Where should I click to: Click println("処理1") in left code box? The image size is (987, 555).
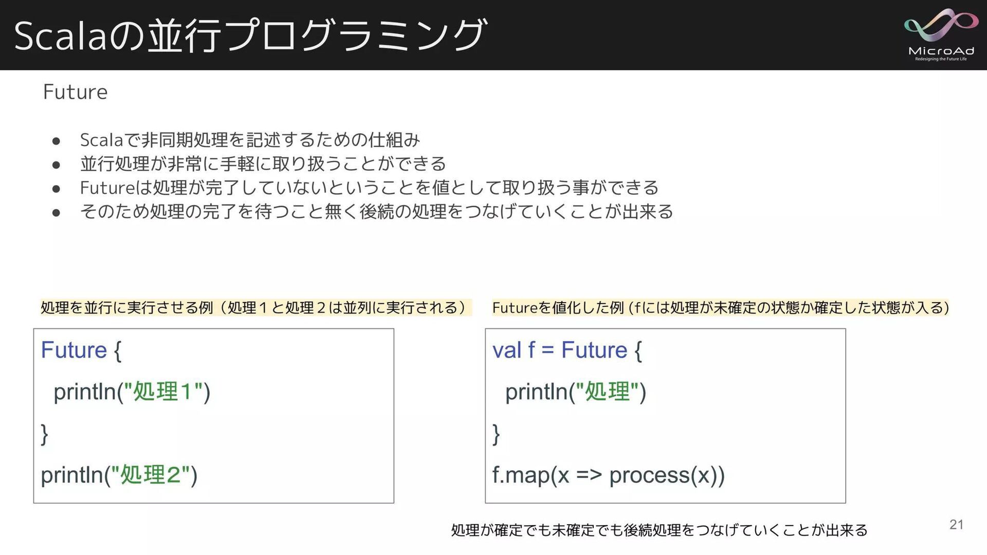(132, 392)
